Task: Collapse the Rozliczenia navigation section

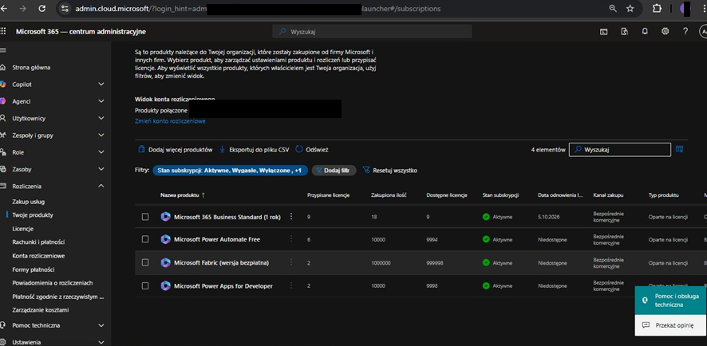Action: pyautogui.click(x=101, y=186)
